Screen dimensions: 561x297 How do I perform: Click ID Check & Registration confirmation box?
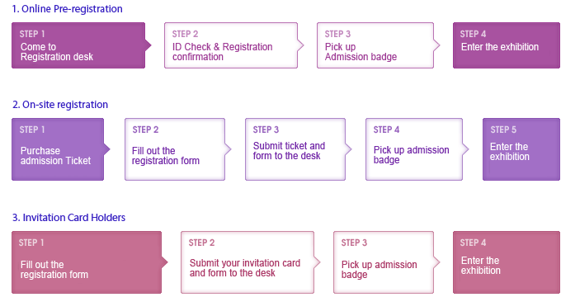click(231, 45)
